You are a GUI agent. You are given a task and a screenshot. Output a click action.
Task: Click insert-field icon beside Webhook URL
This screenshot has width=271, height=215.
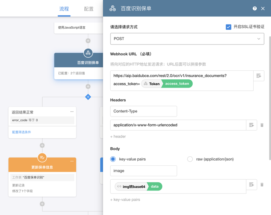tap(259, 76)
